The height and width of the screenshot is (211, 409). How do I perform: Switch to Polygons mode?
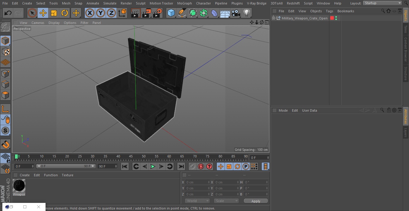5,95
